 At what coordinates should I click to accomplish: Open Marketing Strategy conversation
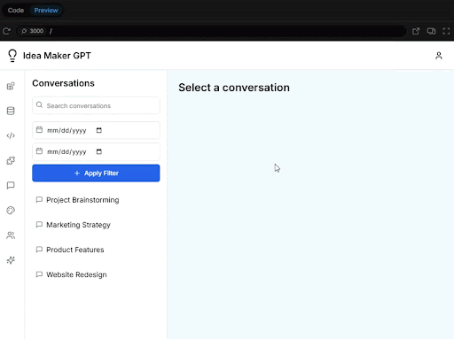pos(96,225)
